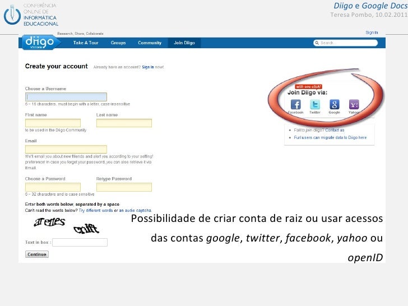Join Diigo via Yahoo icon
Image resolution: width=408 pixels, height=306 pixels.
(354, 104)
